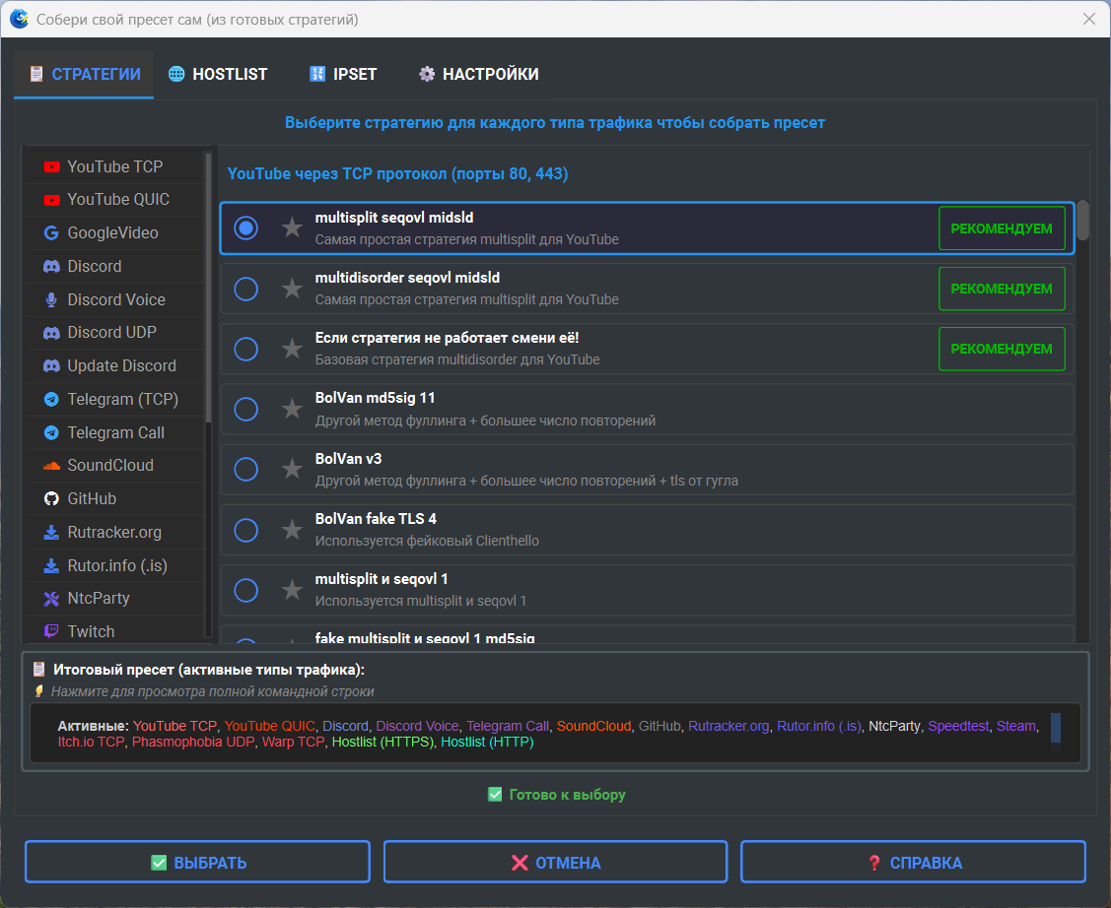Open the IPSET tab
1111x908 pixels.
343,74
